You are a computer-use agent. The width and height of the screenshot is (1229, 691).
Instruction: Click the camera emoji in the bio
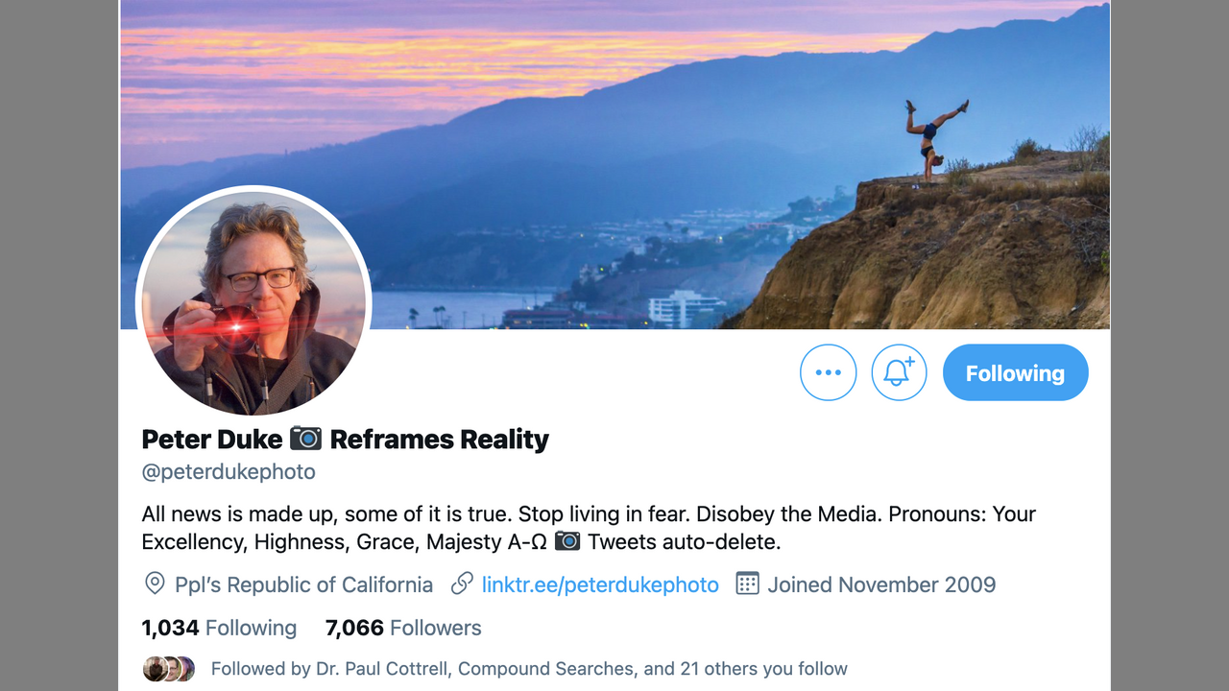pyautogui.click(x=567, y=541)
